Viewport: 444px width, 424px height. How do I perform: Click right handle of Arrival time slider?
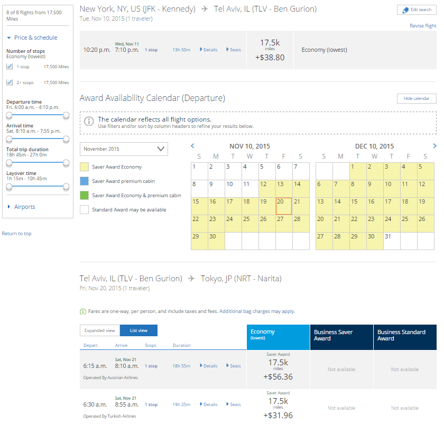[66, 139]
